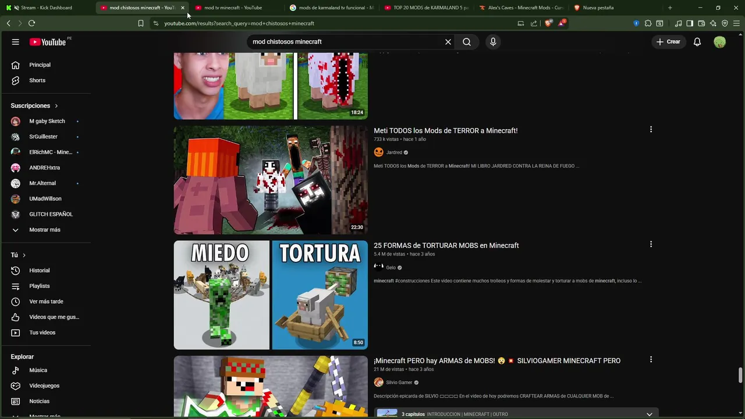Image resolution: width=745 pixels, height=419 pixels.
Task: Open the SrGuillester subscription
Action: click(x=45, y=137)
